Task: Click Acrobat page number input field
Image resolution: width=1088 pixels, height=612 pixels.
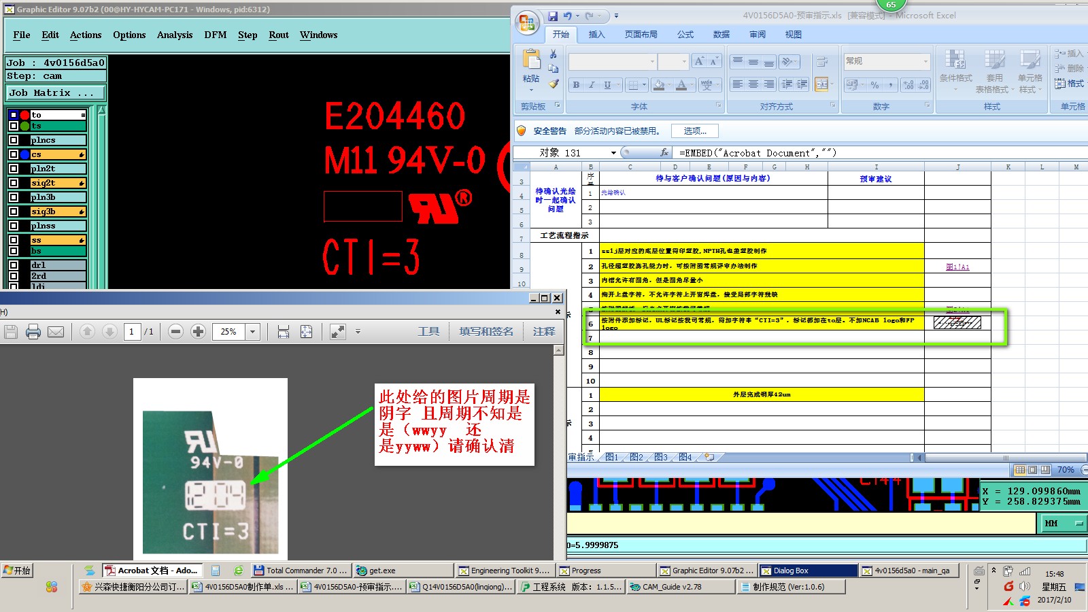Action: pyautogui.click(x=131, y=332)
